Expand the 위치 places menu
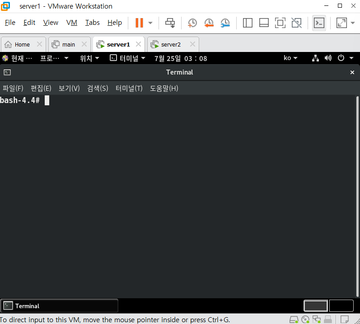Viewport: 360px width, 324px height. [89, 58]
